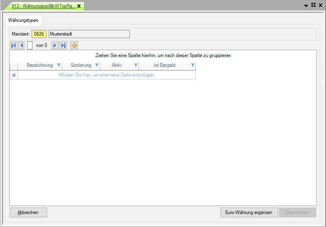Go to next record arrow
The width and height of the screenshot is (326, 227).
click(55, 45)
